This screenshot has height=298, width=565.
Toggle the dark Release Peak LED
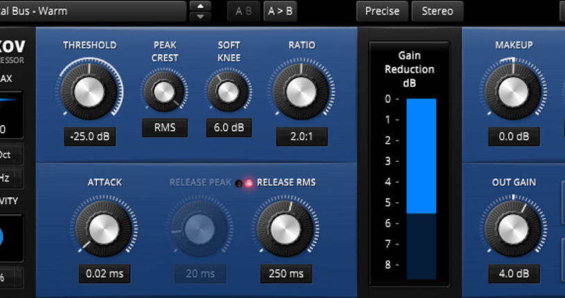pos(239,183)
